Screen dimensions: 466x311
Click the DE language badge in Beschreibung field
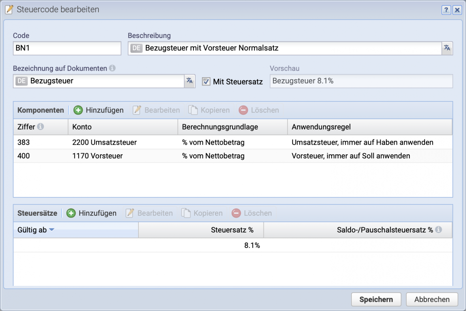point(137,48)
